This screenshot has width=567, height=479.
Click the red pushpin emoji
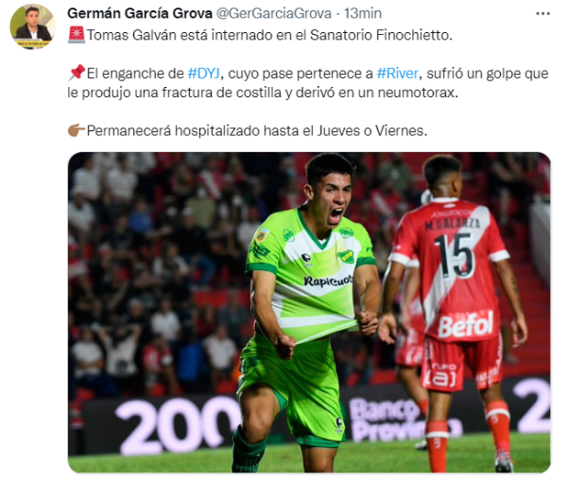[x=77, y=73]
